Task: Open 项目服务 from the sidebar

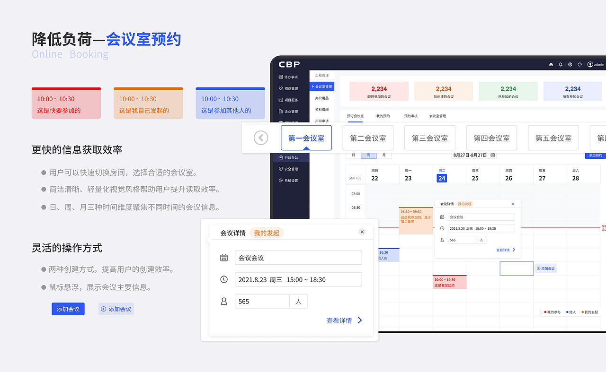Action: [x=290, y=99]
